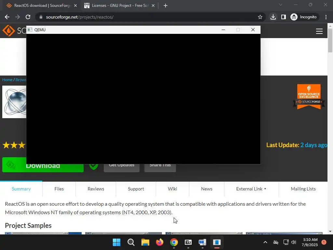The height and width of the screenshot is (250, 333).
Task: Open File Explorer from taskbar
Action: (x=145, y=242)
